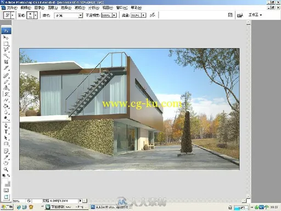Open Internet Explorer from quick launch
Screen dimensions: 281x211
19,207
